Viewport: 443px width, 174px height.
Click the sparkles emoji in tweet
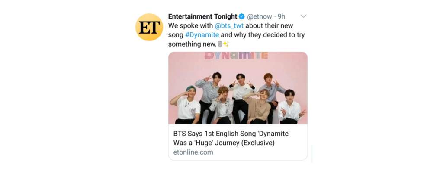(225, 44)
